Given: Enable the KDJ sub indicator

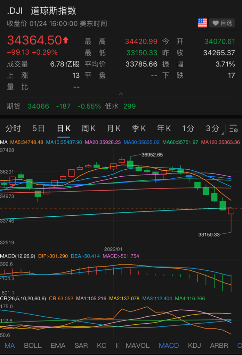Looking at the screenshot, I should click(x=194, y=346).
